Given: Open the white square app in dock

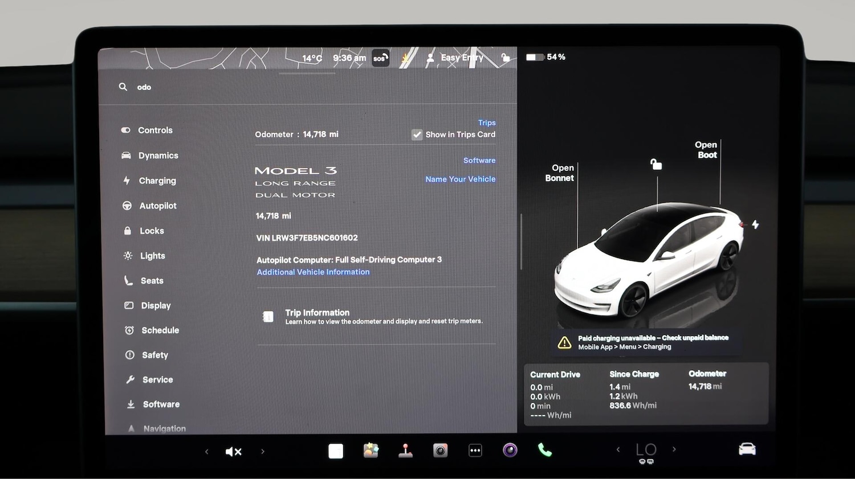Looking at the screenshot, I should tap(336, 451).
